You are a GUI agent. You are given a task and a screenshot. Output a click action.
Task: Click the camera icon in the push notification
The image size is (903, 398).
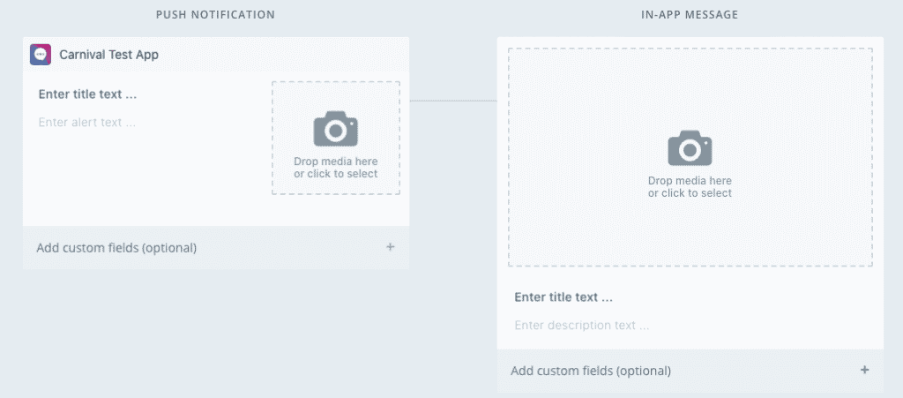[x=336, y=129]
